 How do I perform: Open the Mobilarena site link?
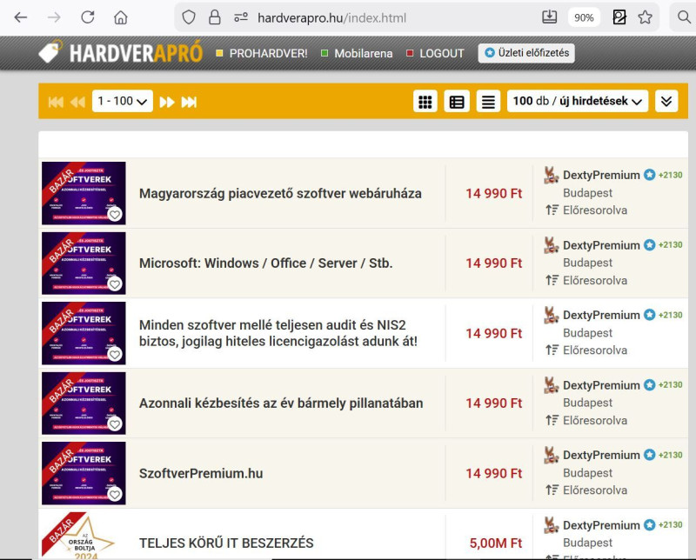point(363,53)
